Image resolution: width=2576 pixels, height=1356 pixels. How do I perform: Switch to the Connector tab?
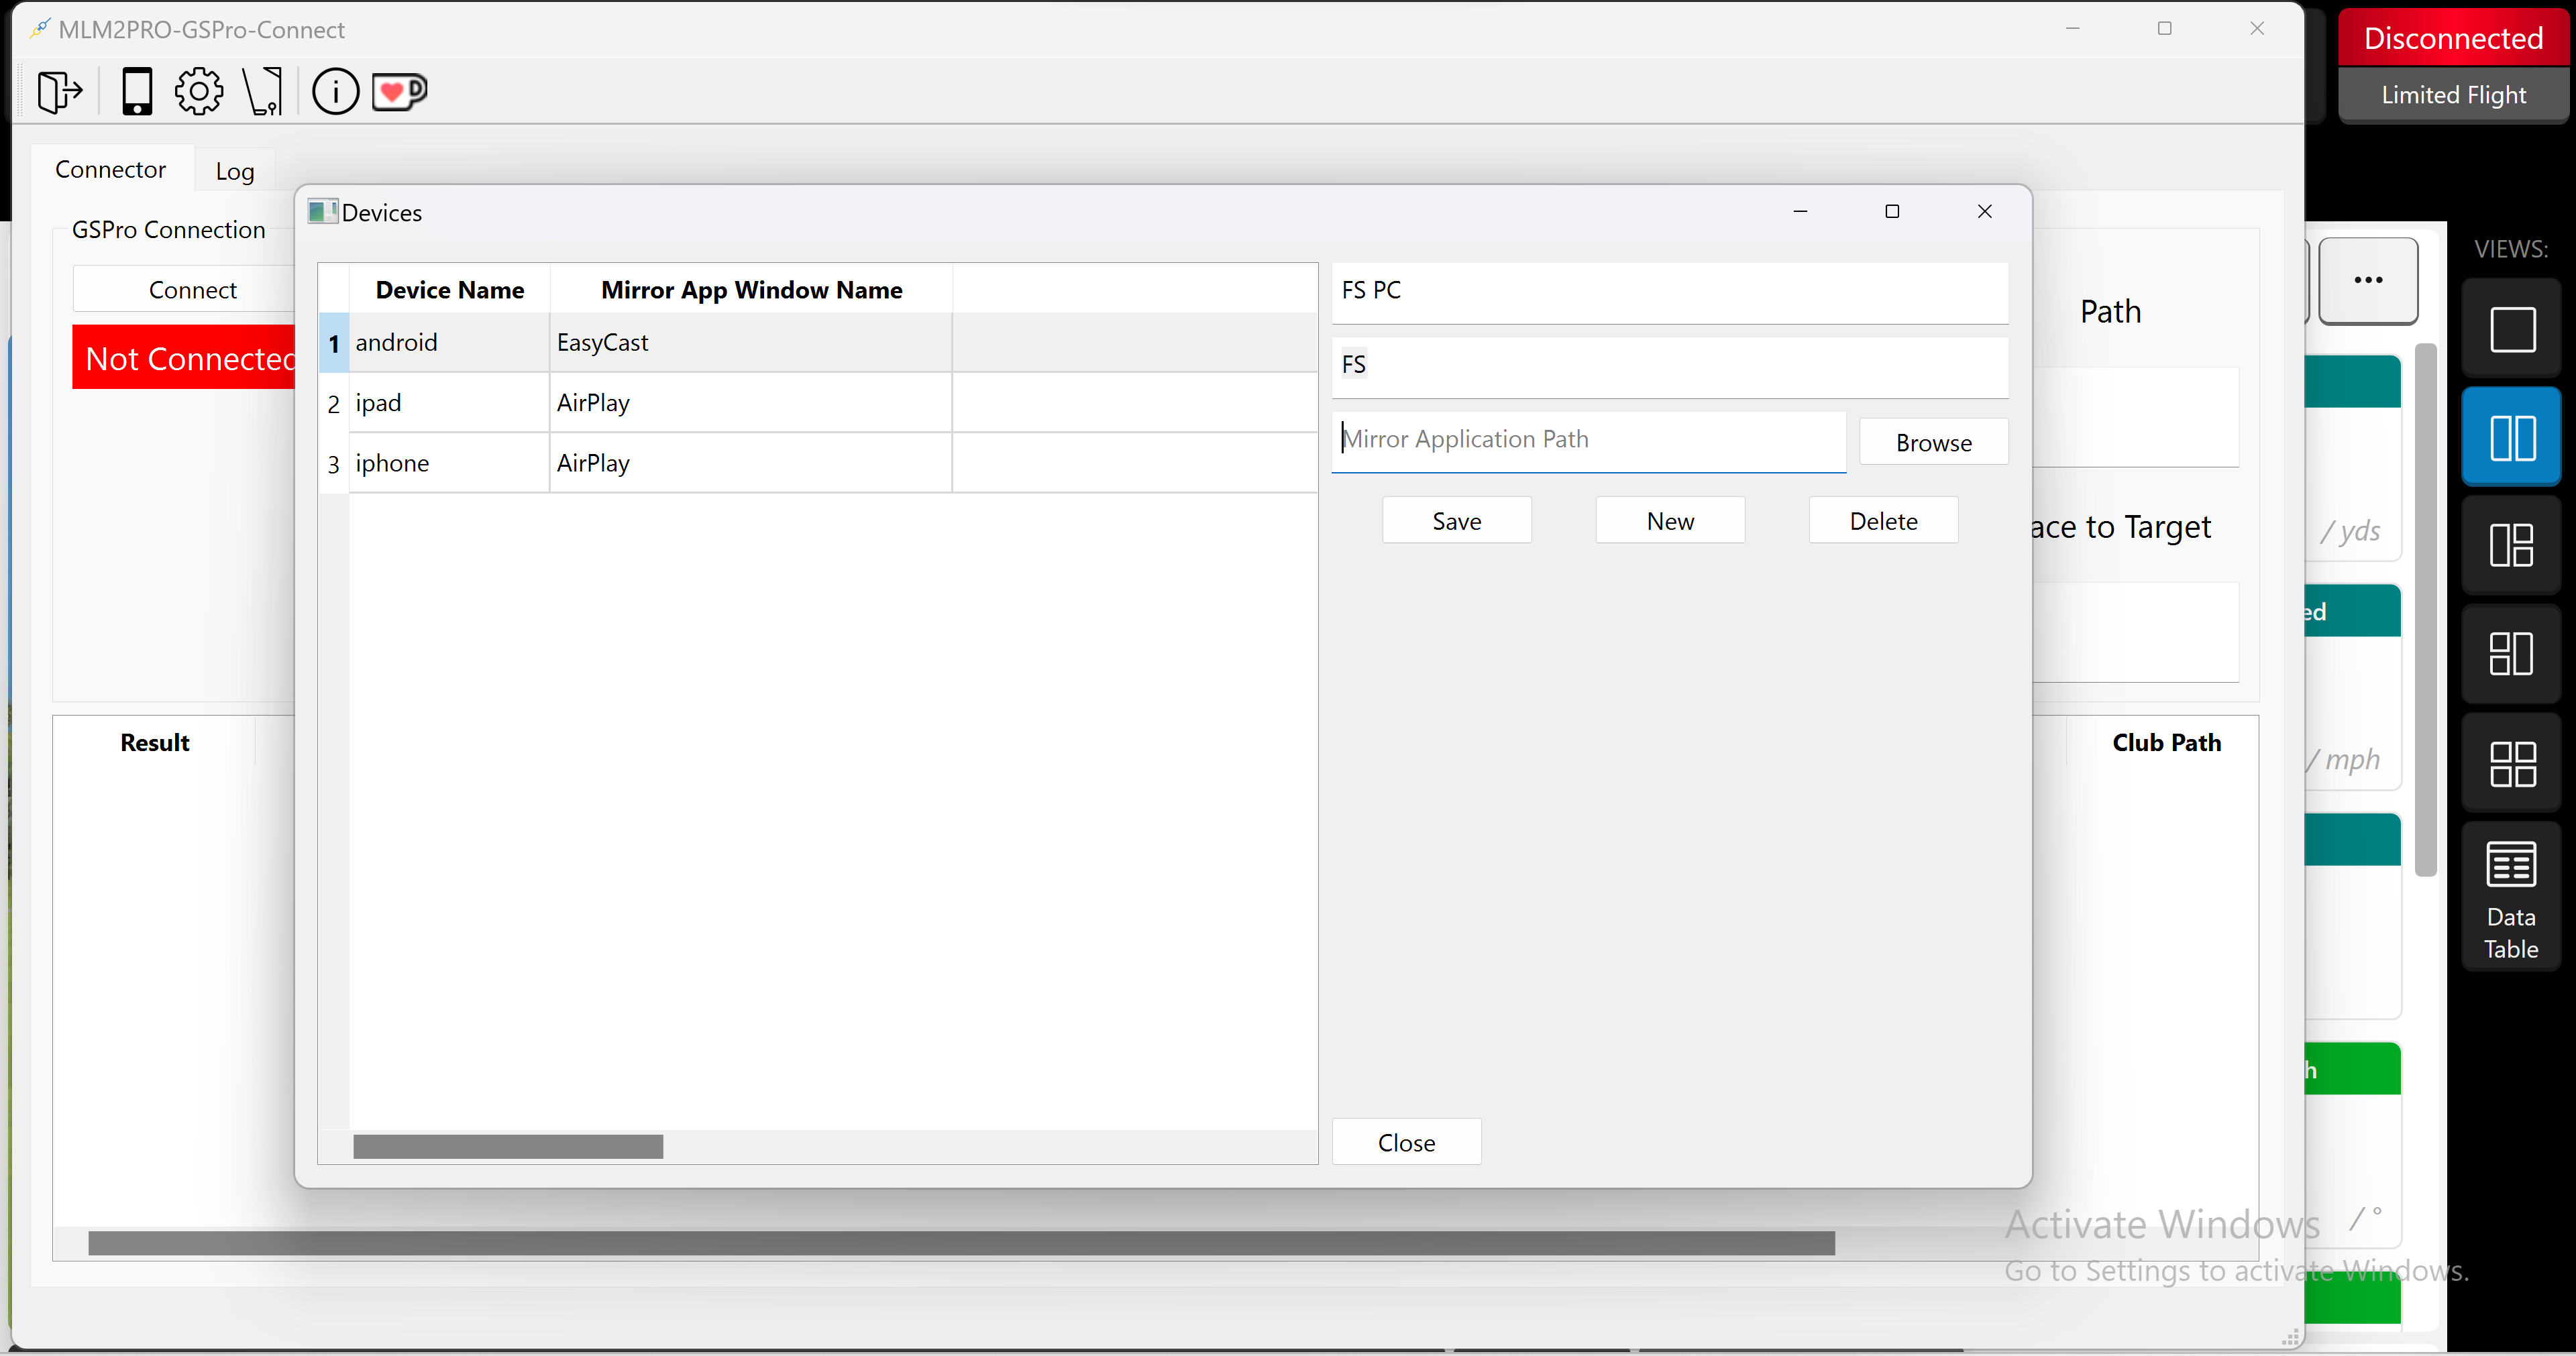pyautogui.click(x=110, y=170)
